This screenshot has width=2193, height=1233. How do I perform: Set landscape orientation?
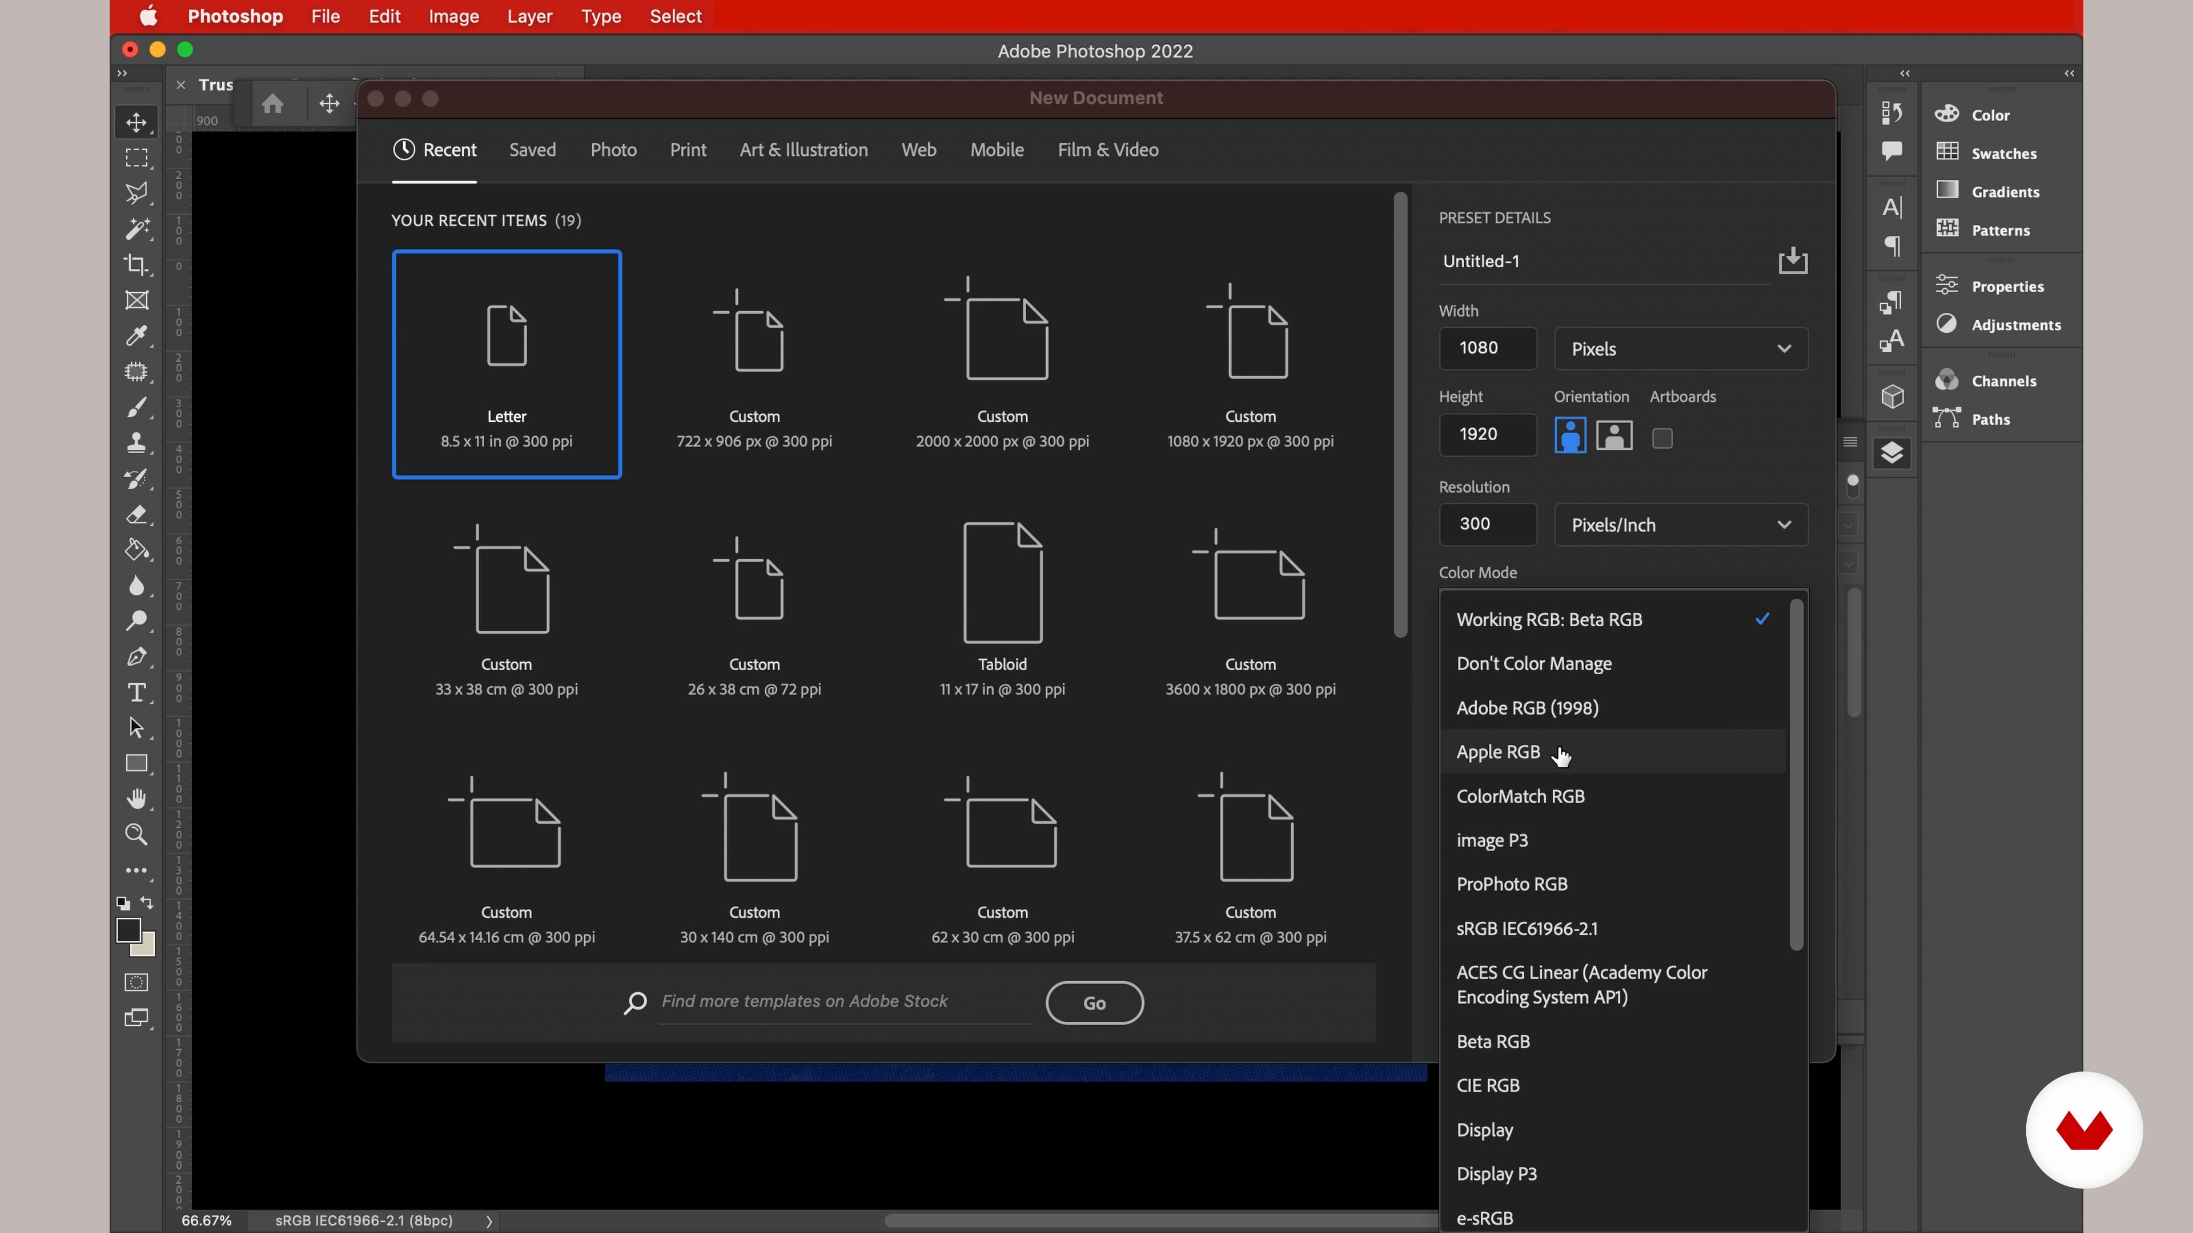tap(1614, 436)
